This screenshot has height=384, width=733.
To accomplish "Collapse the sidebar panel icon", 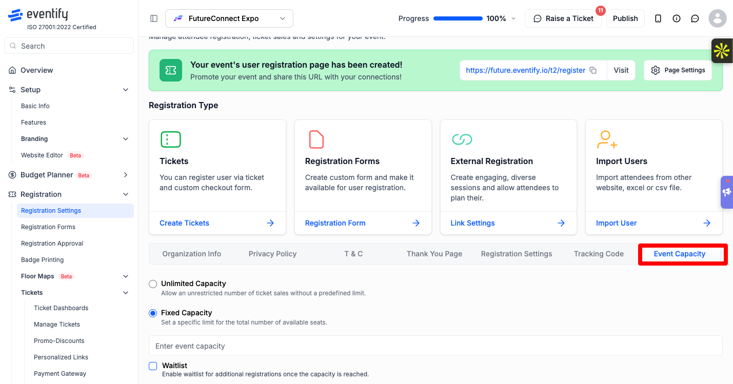I will (x=154, y=18).
